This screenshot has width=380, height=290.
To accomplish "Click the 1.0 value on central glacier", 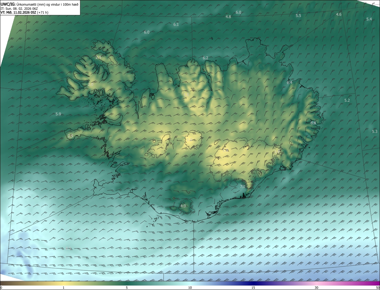I will [x=189, y=140].
